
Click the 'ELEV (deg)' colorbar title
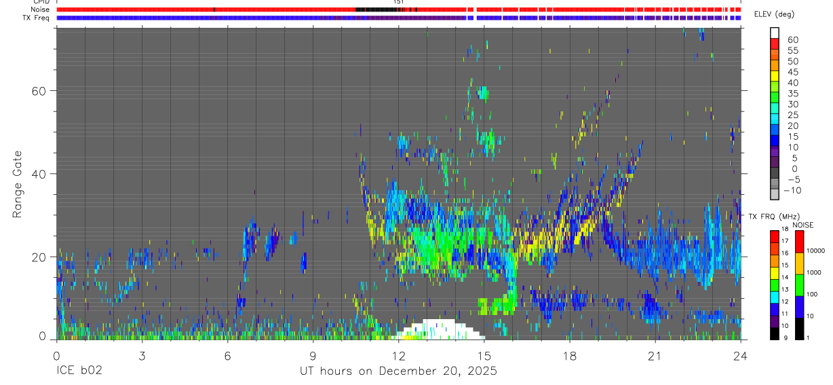click(x=775, y=14)
